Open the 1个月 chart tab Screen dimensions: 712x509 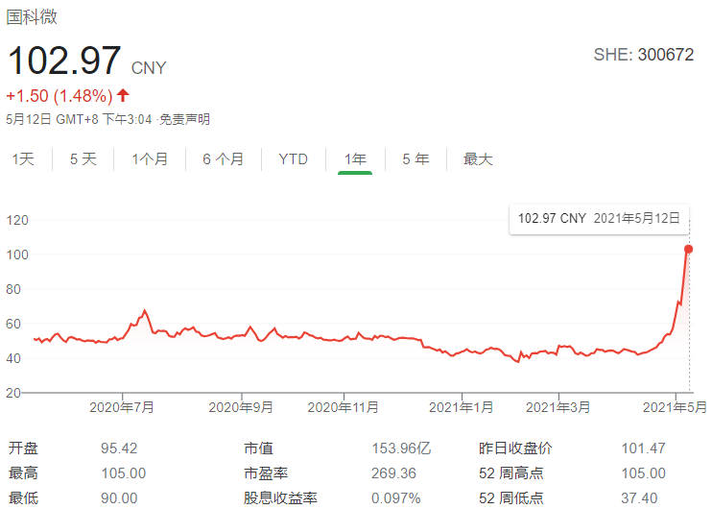(150, 159)
